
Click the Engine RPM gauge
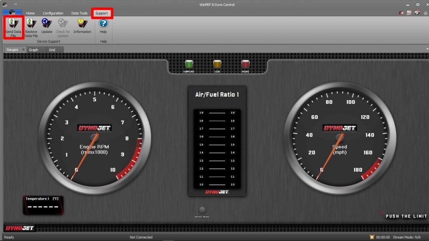pos(94,138)
